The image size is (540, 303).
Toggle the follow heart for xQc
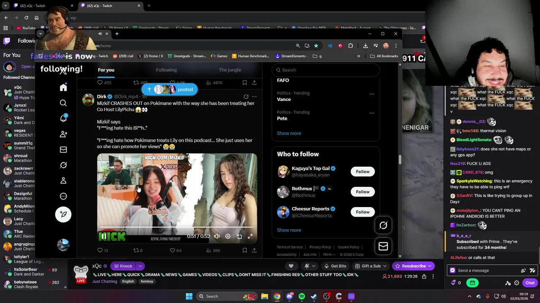coord(291,266)
